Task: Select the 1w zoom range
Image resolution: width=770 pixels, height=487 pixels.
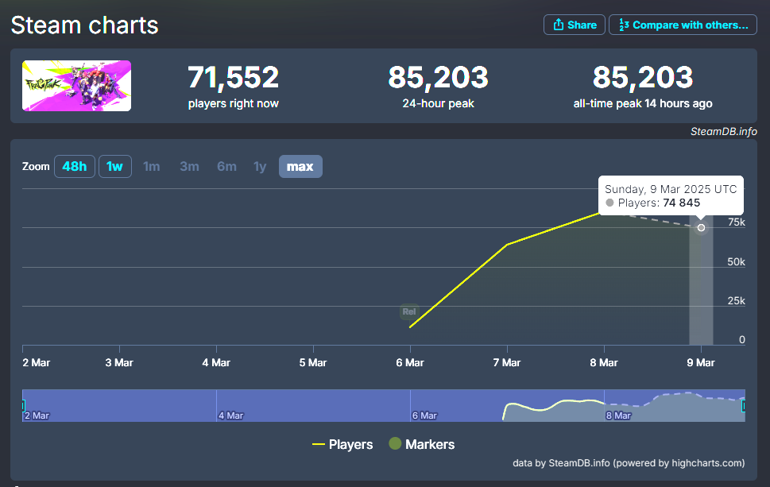Action: [115, 166]
